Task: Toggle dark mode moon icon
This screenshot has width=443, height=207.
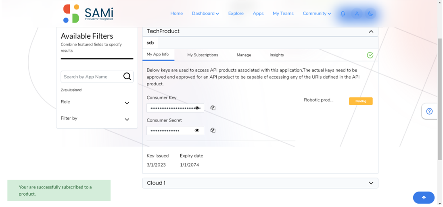Action: click(x=370, y=14)
